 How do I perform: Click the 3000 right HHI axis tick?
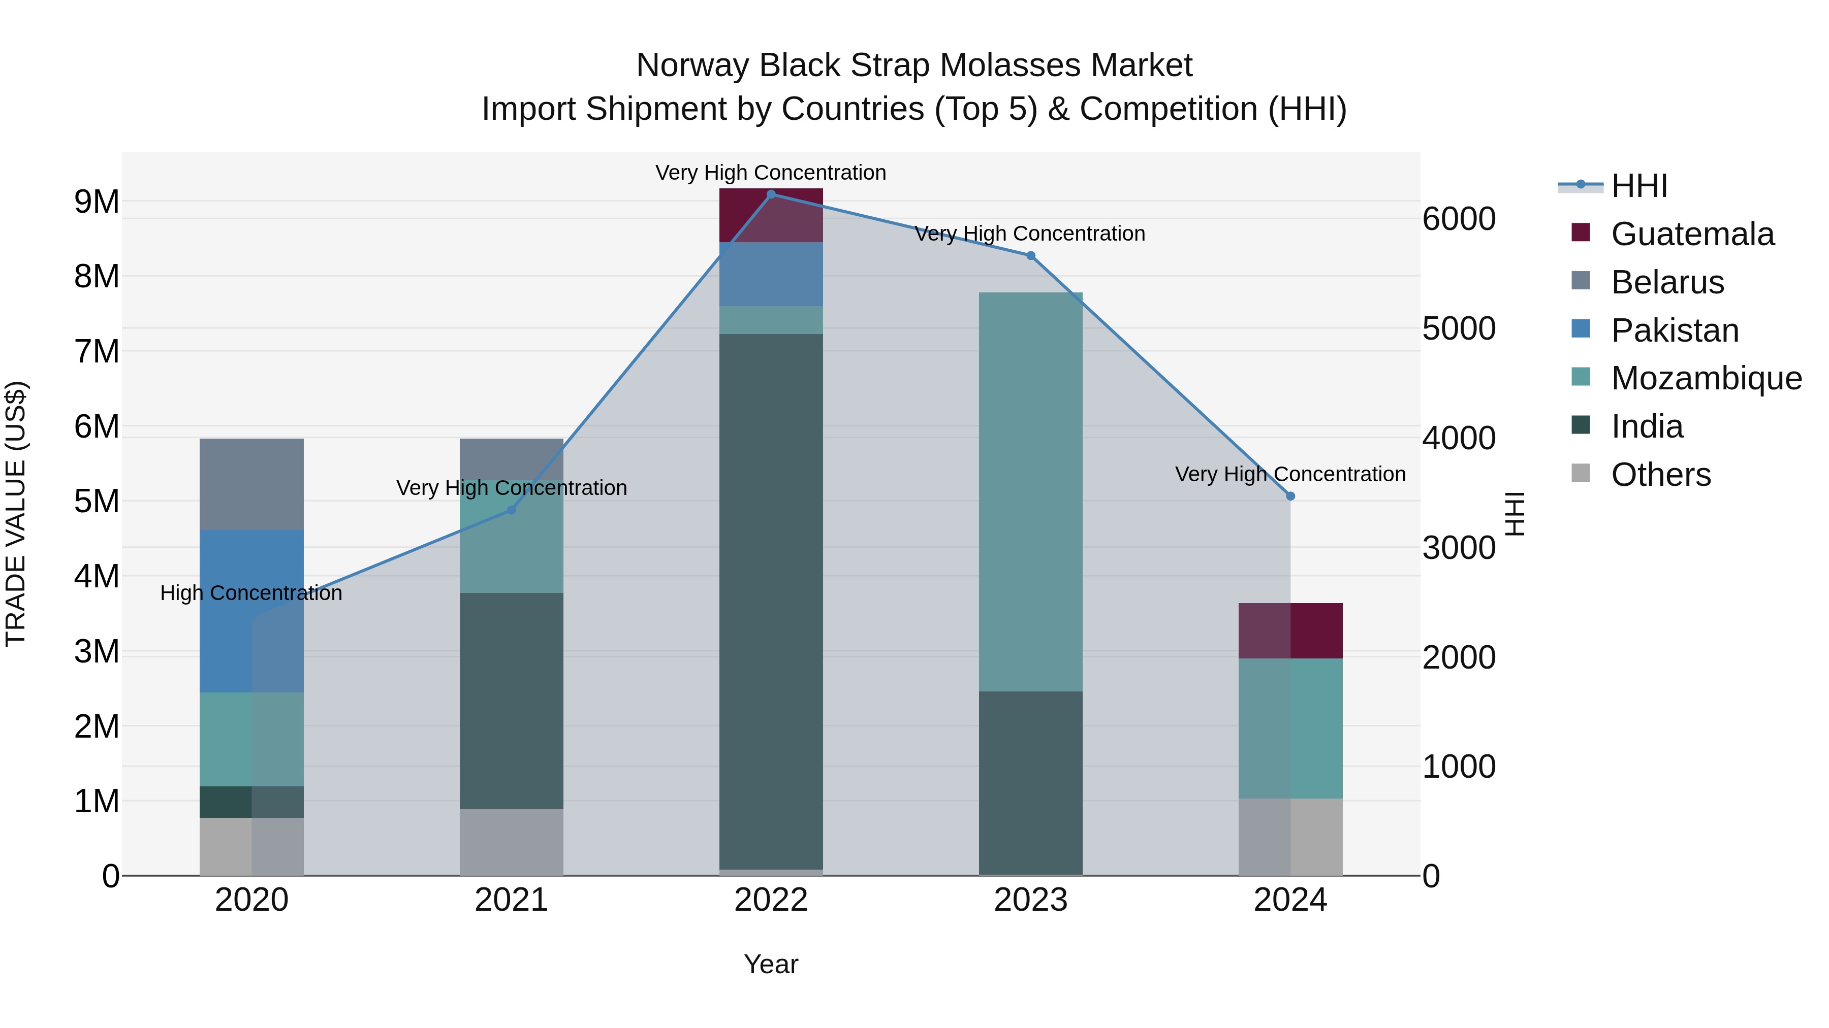[x=1459, y=548]
